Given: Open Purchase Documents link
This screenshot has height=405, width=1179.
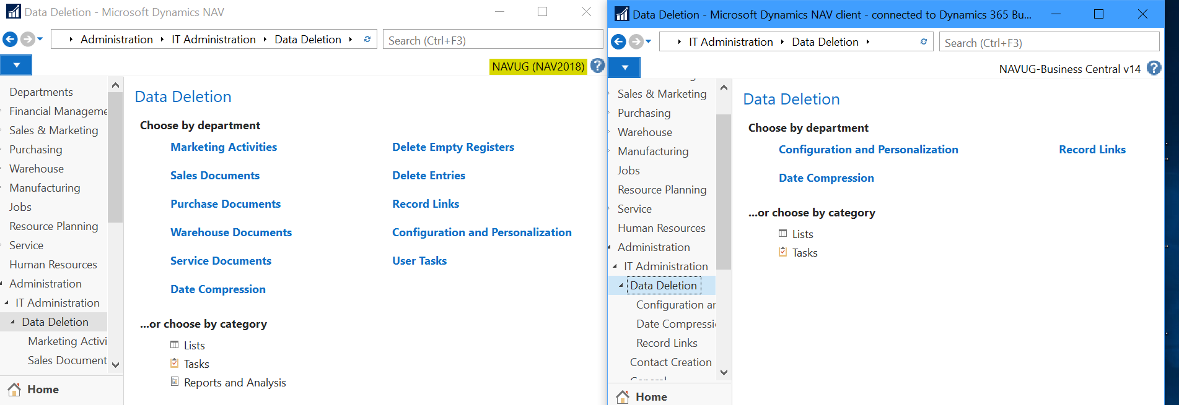Looking at the screenshot, I should (x=226, y=204).
